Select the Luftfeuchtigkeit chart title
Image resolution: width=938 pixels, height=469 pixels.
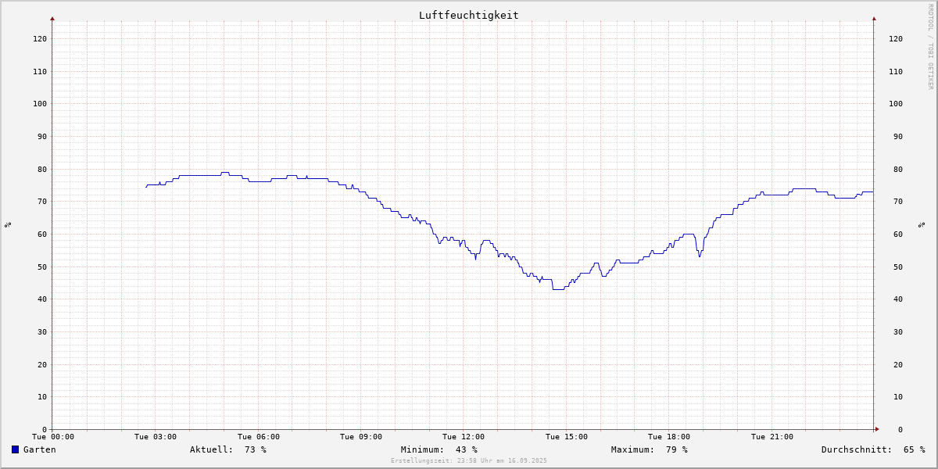(468, 15)
